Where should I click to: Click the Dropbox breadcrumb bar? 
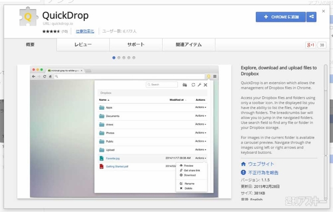click(152, 93)
